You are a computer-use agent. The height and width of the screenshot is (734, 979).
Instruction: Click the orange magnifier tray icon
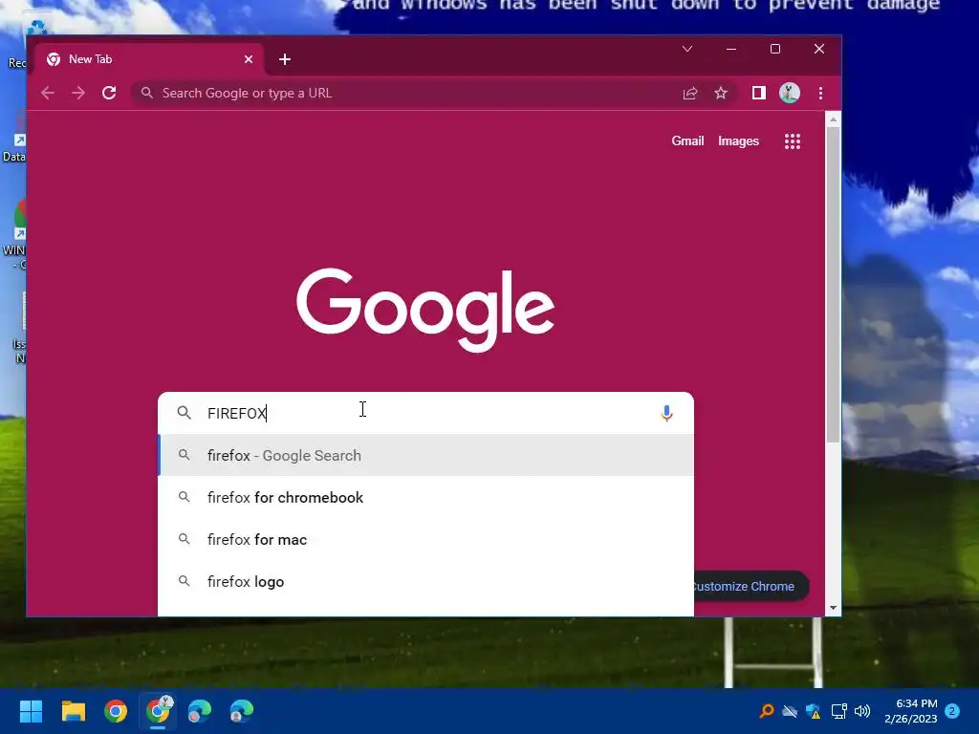[x=767, y=711]
